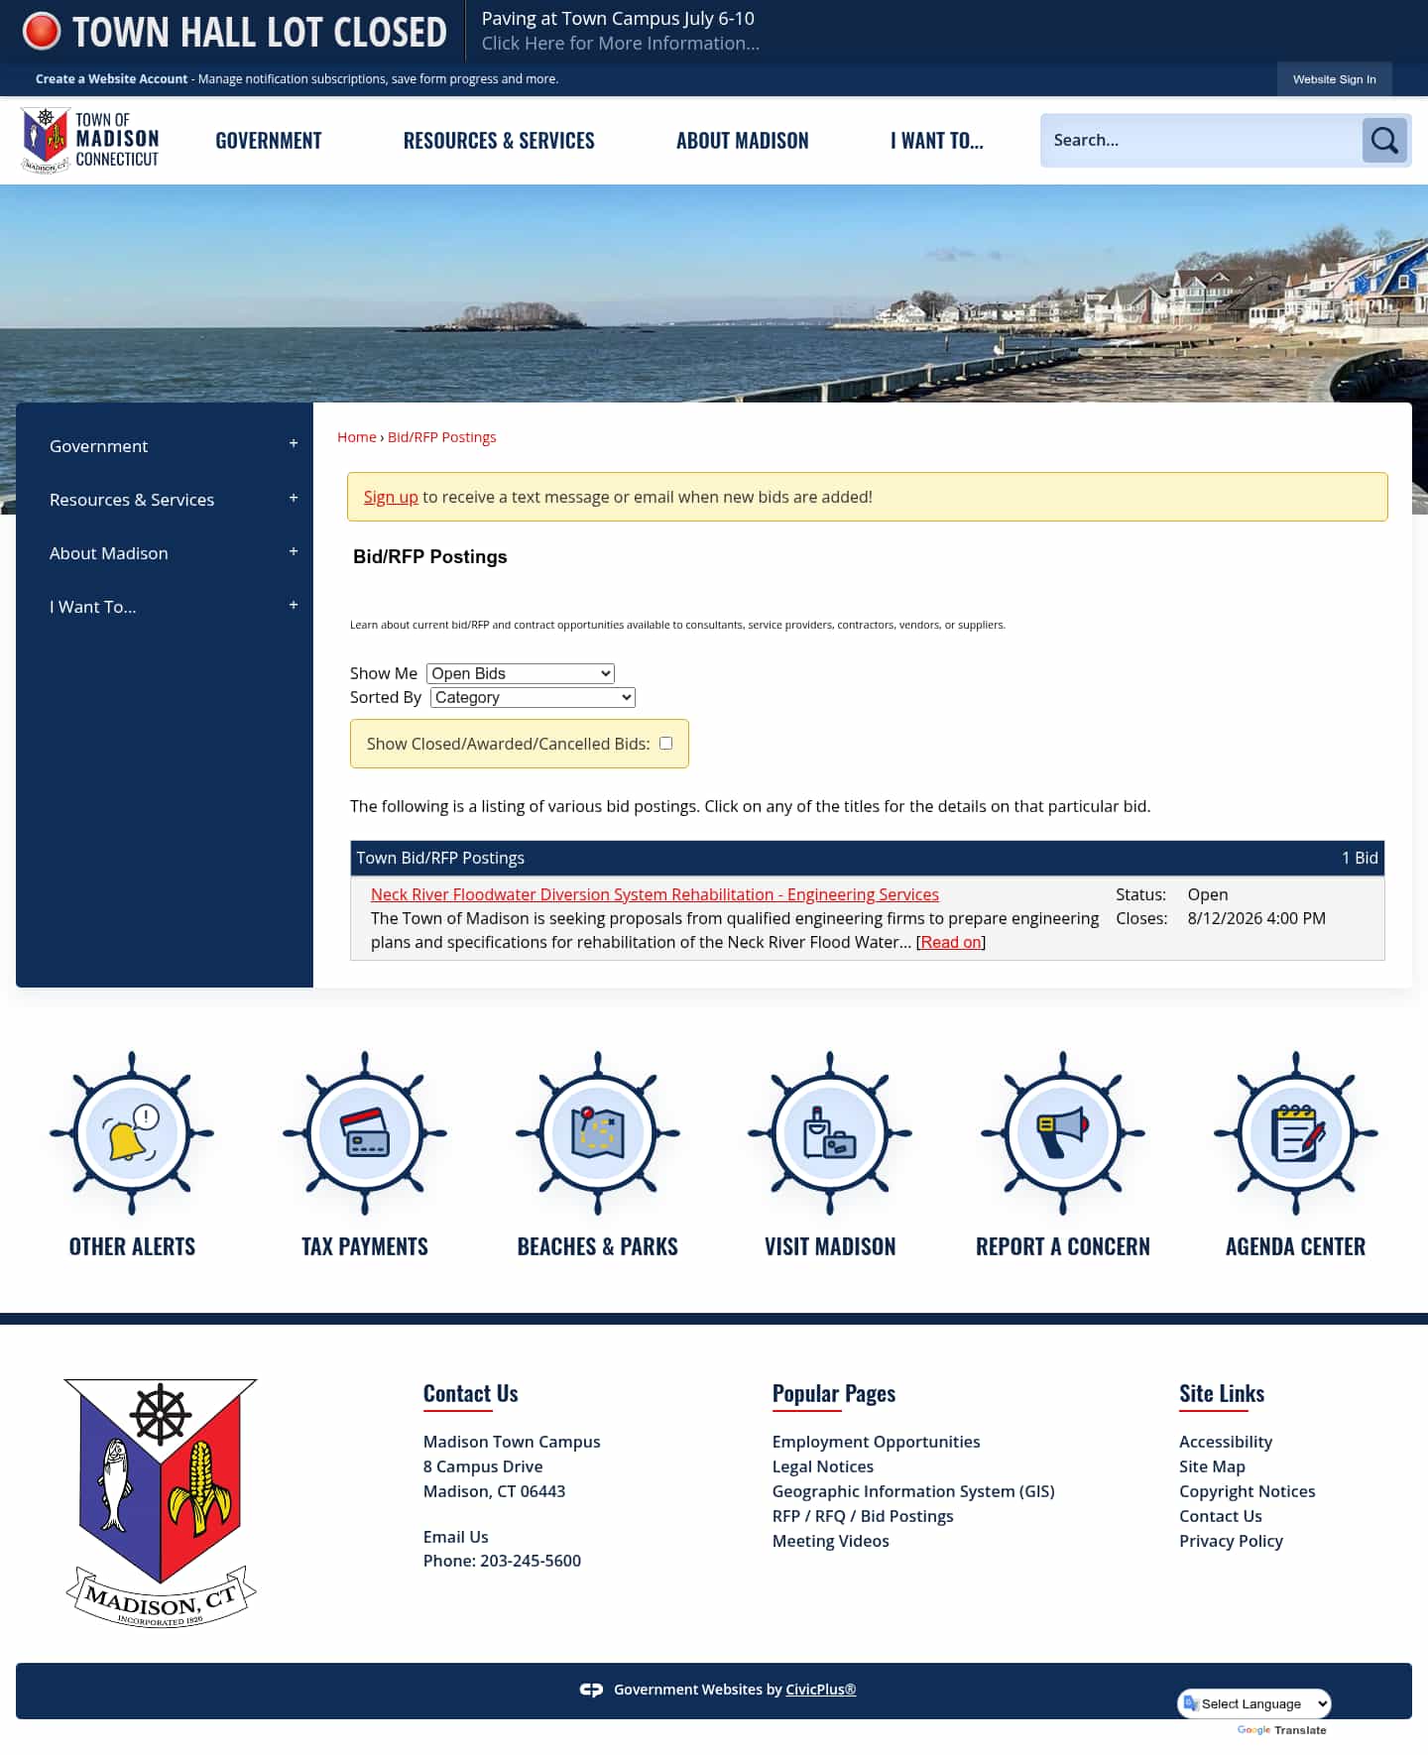
Task: Click the CivicPlus® link
Action: (x=821, y=1690)
